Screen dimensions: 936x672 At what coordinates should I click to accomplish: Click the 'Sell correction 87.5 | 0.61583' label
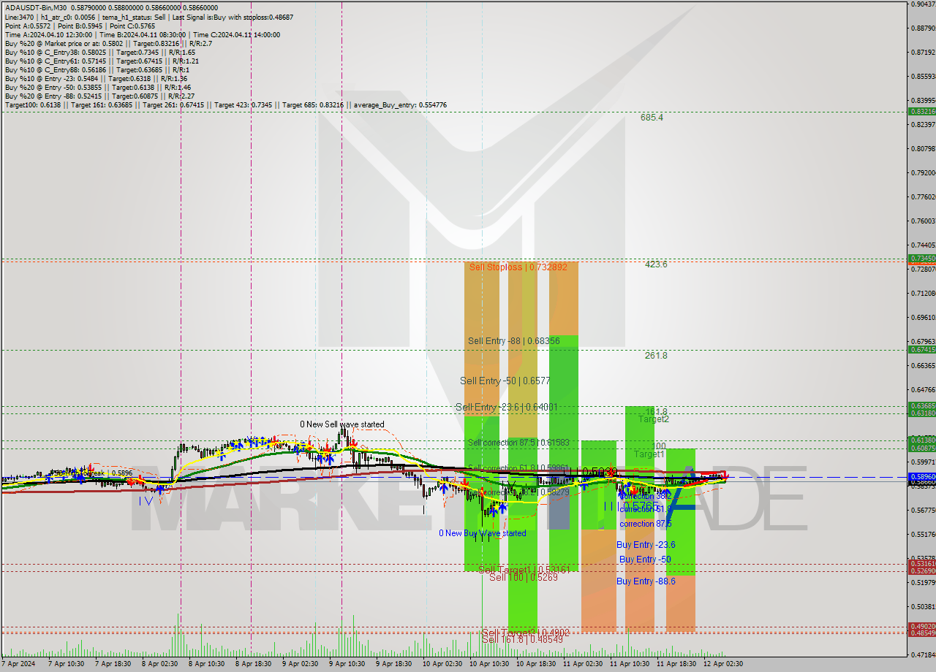click(518, 443)
